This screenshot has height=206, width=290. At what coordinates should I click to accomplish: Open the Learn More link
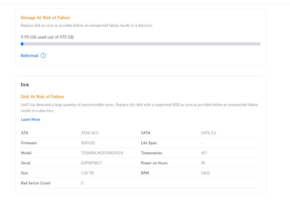click(x=31, y=119)
